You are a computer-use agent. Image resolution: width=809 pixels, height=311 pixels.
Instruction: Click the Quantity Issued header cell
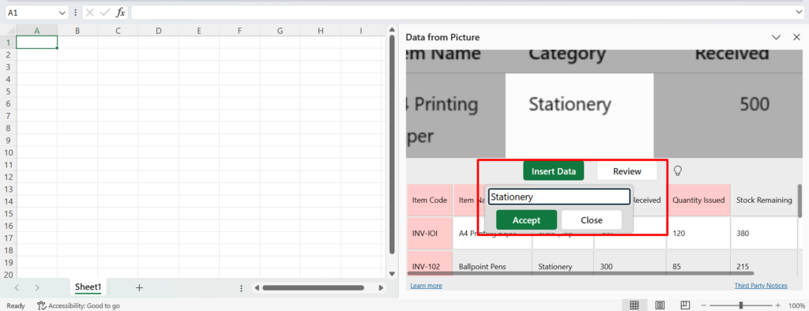click(698, 200)
